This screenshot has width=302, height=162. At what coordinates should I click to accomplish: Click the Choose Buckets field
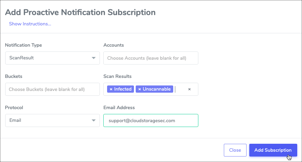pyautogui.click(x=52, y=89)
